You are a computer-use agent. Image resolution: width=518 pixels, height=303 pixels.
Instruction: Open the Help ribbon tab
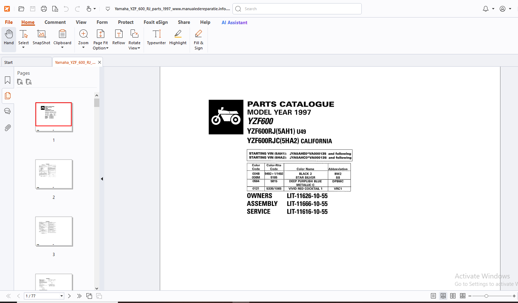205,22
